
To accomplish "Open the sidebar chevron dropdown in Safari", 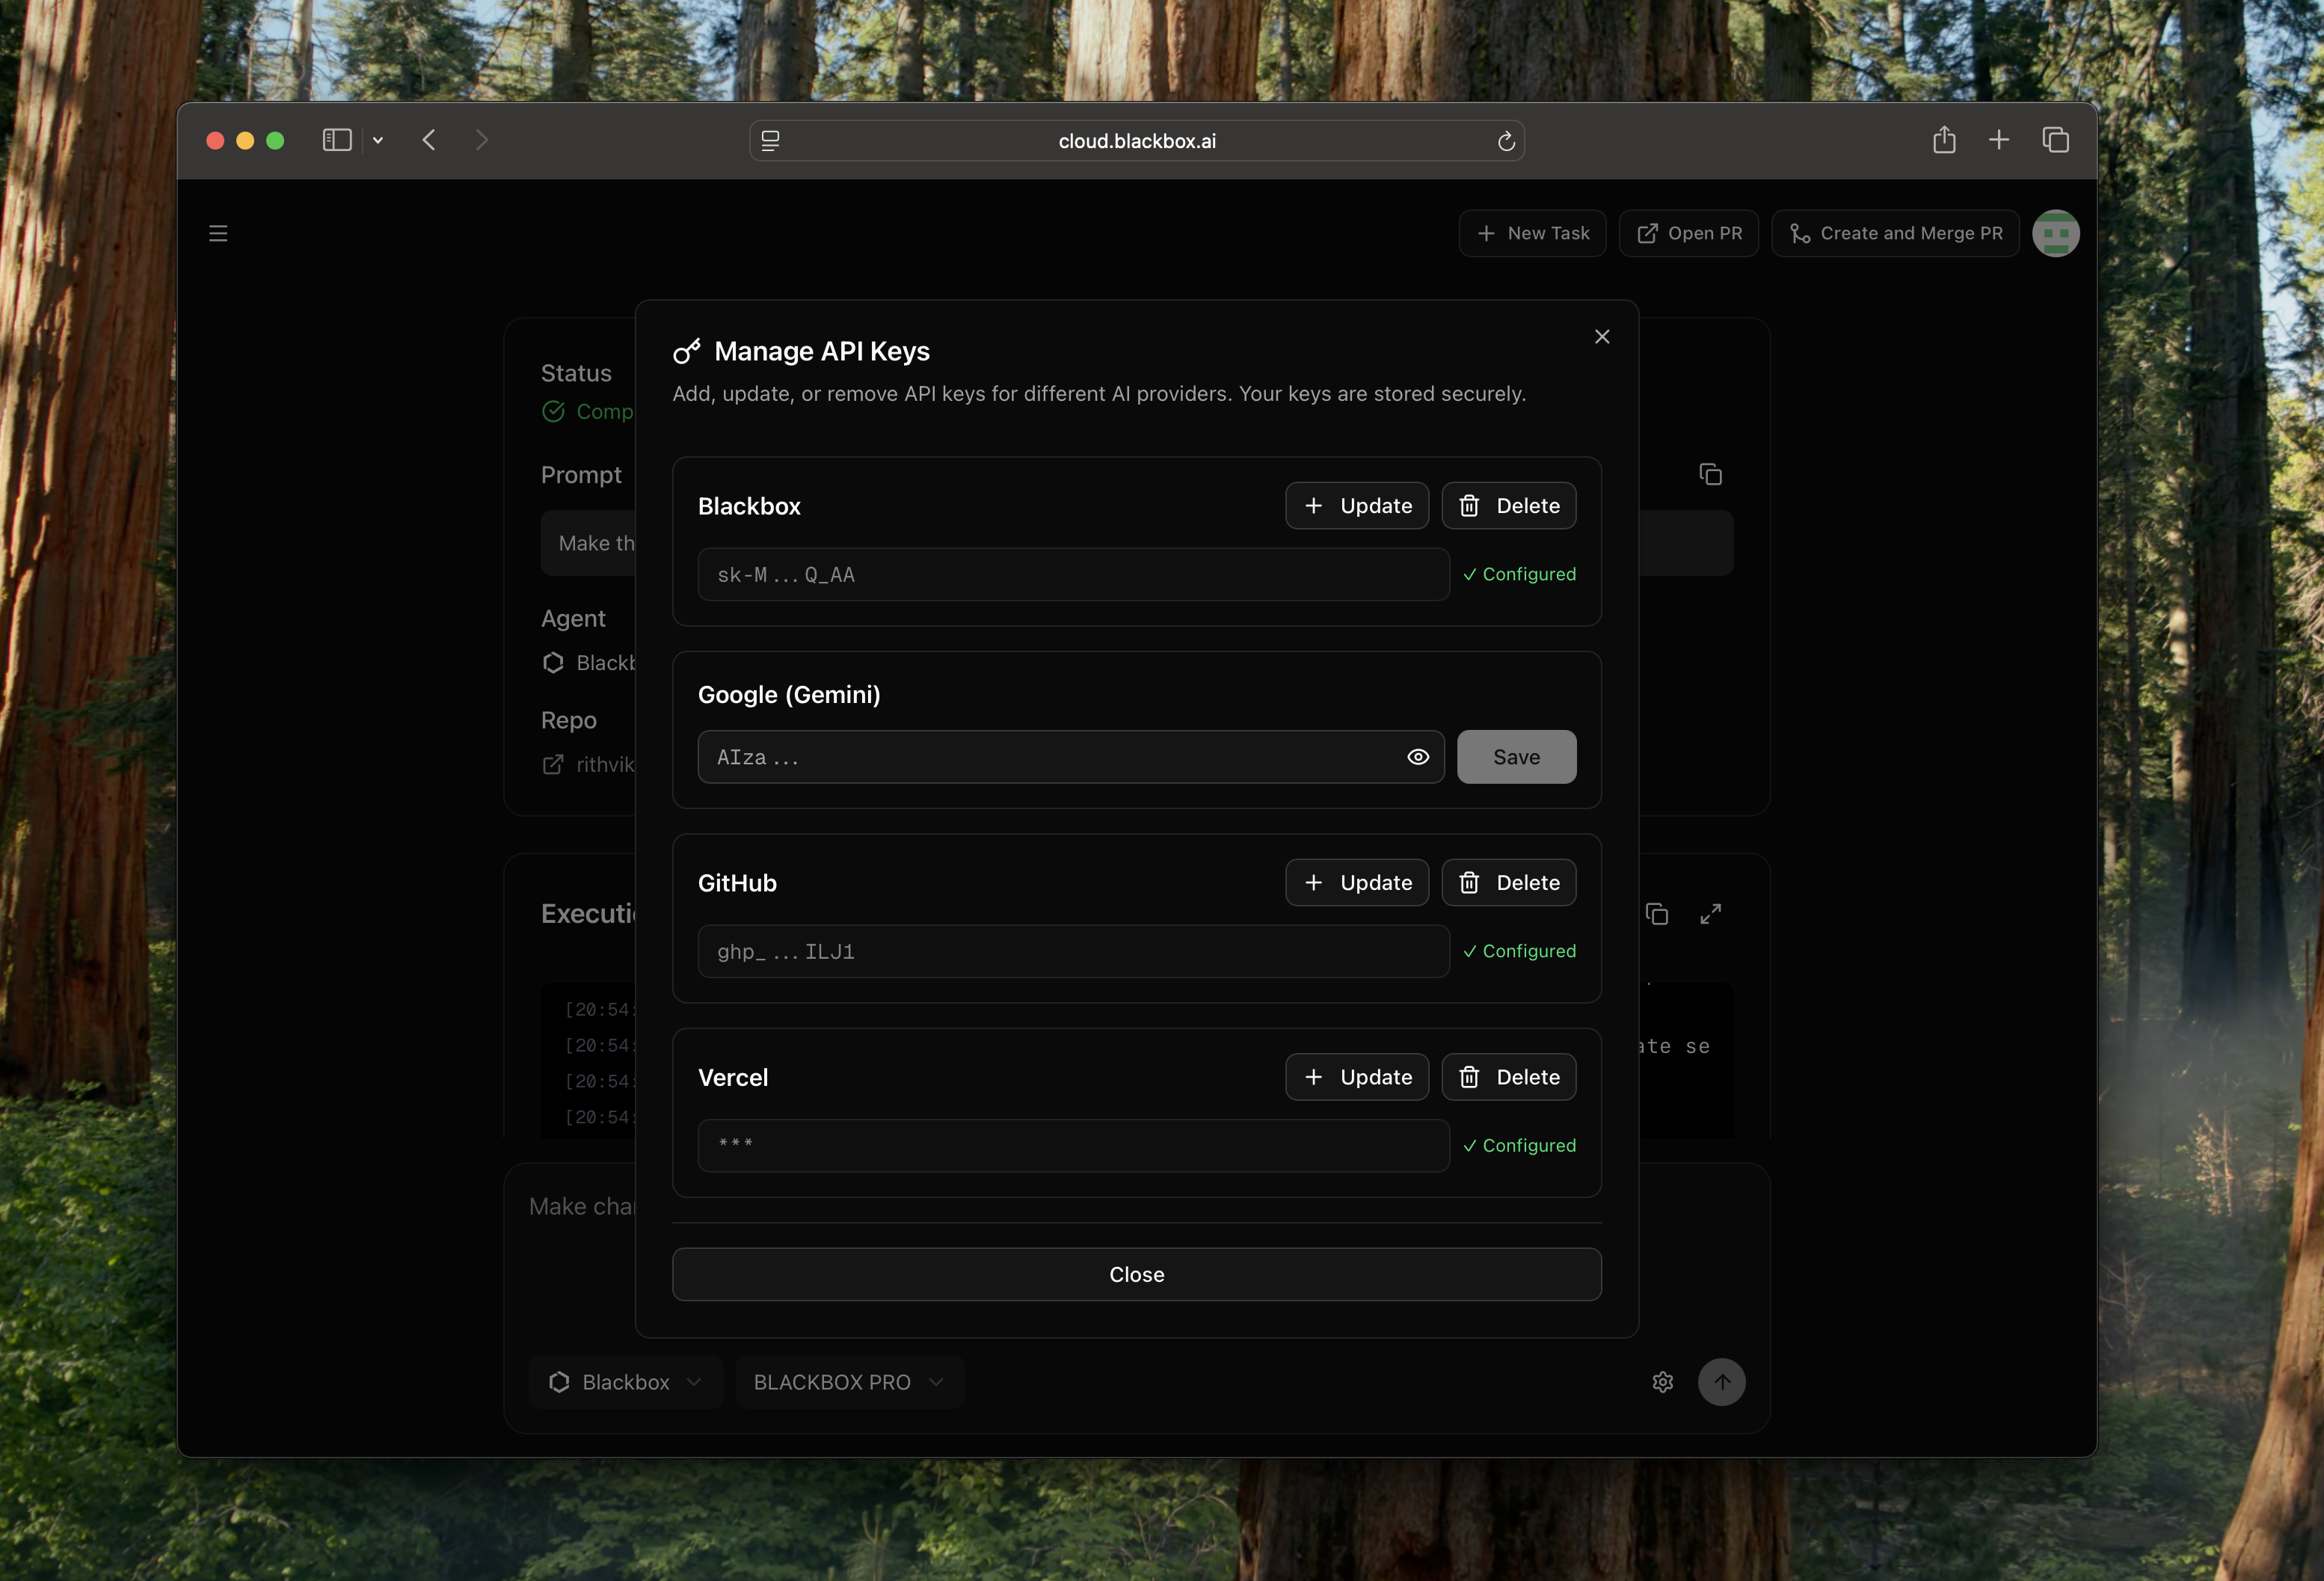I will coord(377,140).
